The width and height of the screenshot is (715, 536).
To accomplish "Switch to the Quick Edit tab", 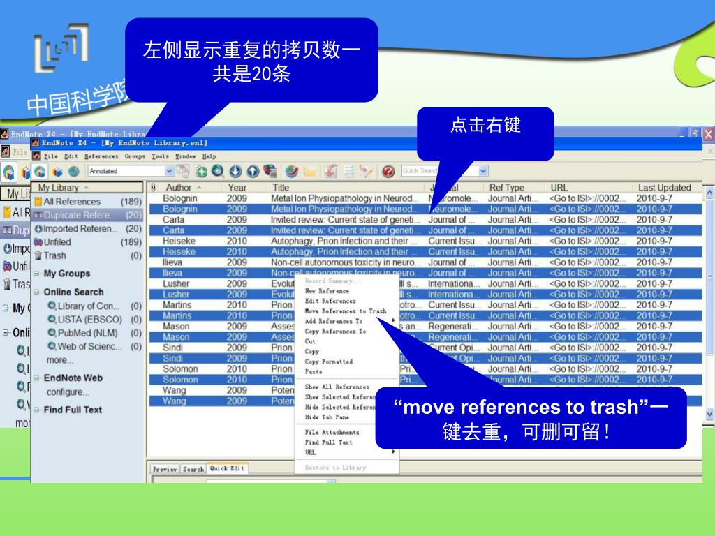I will point(227,468).
